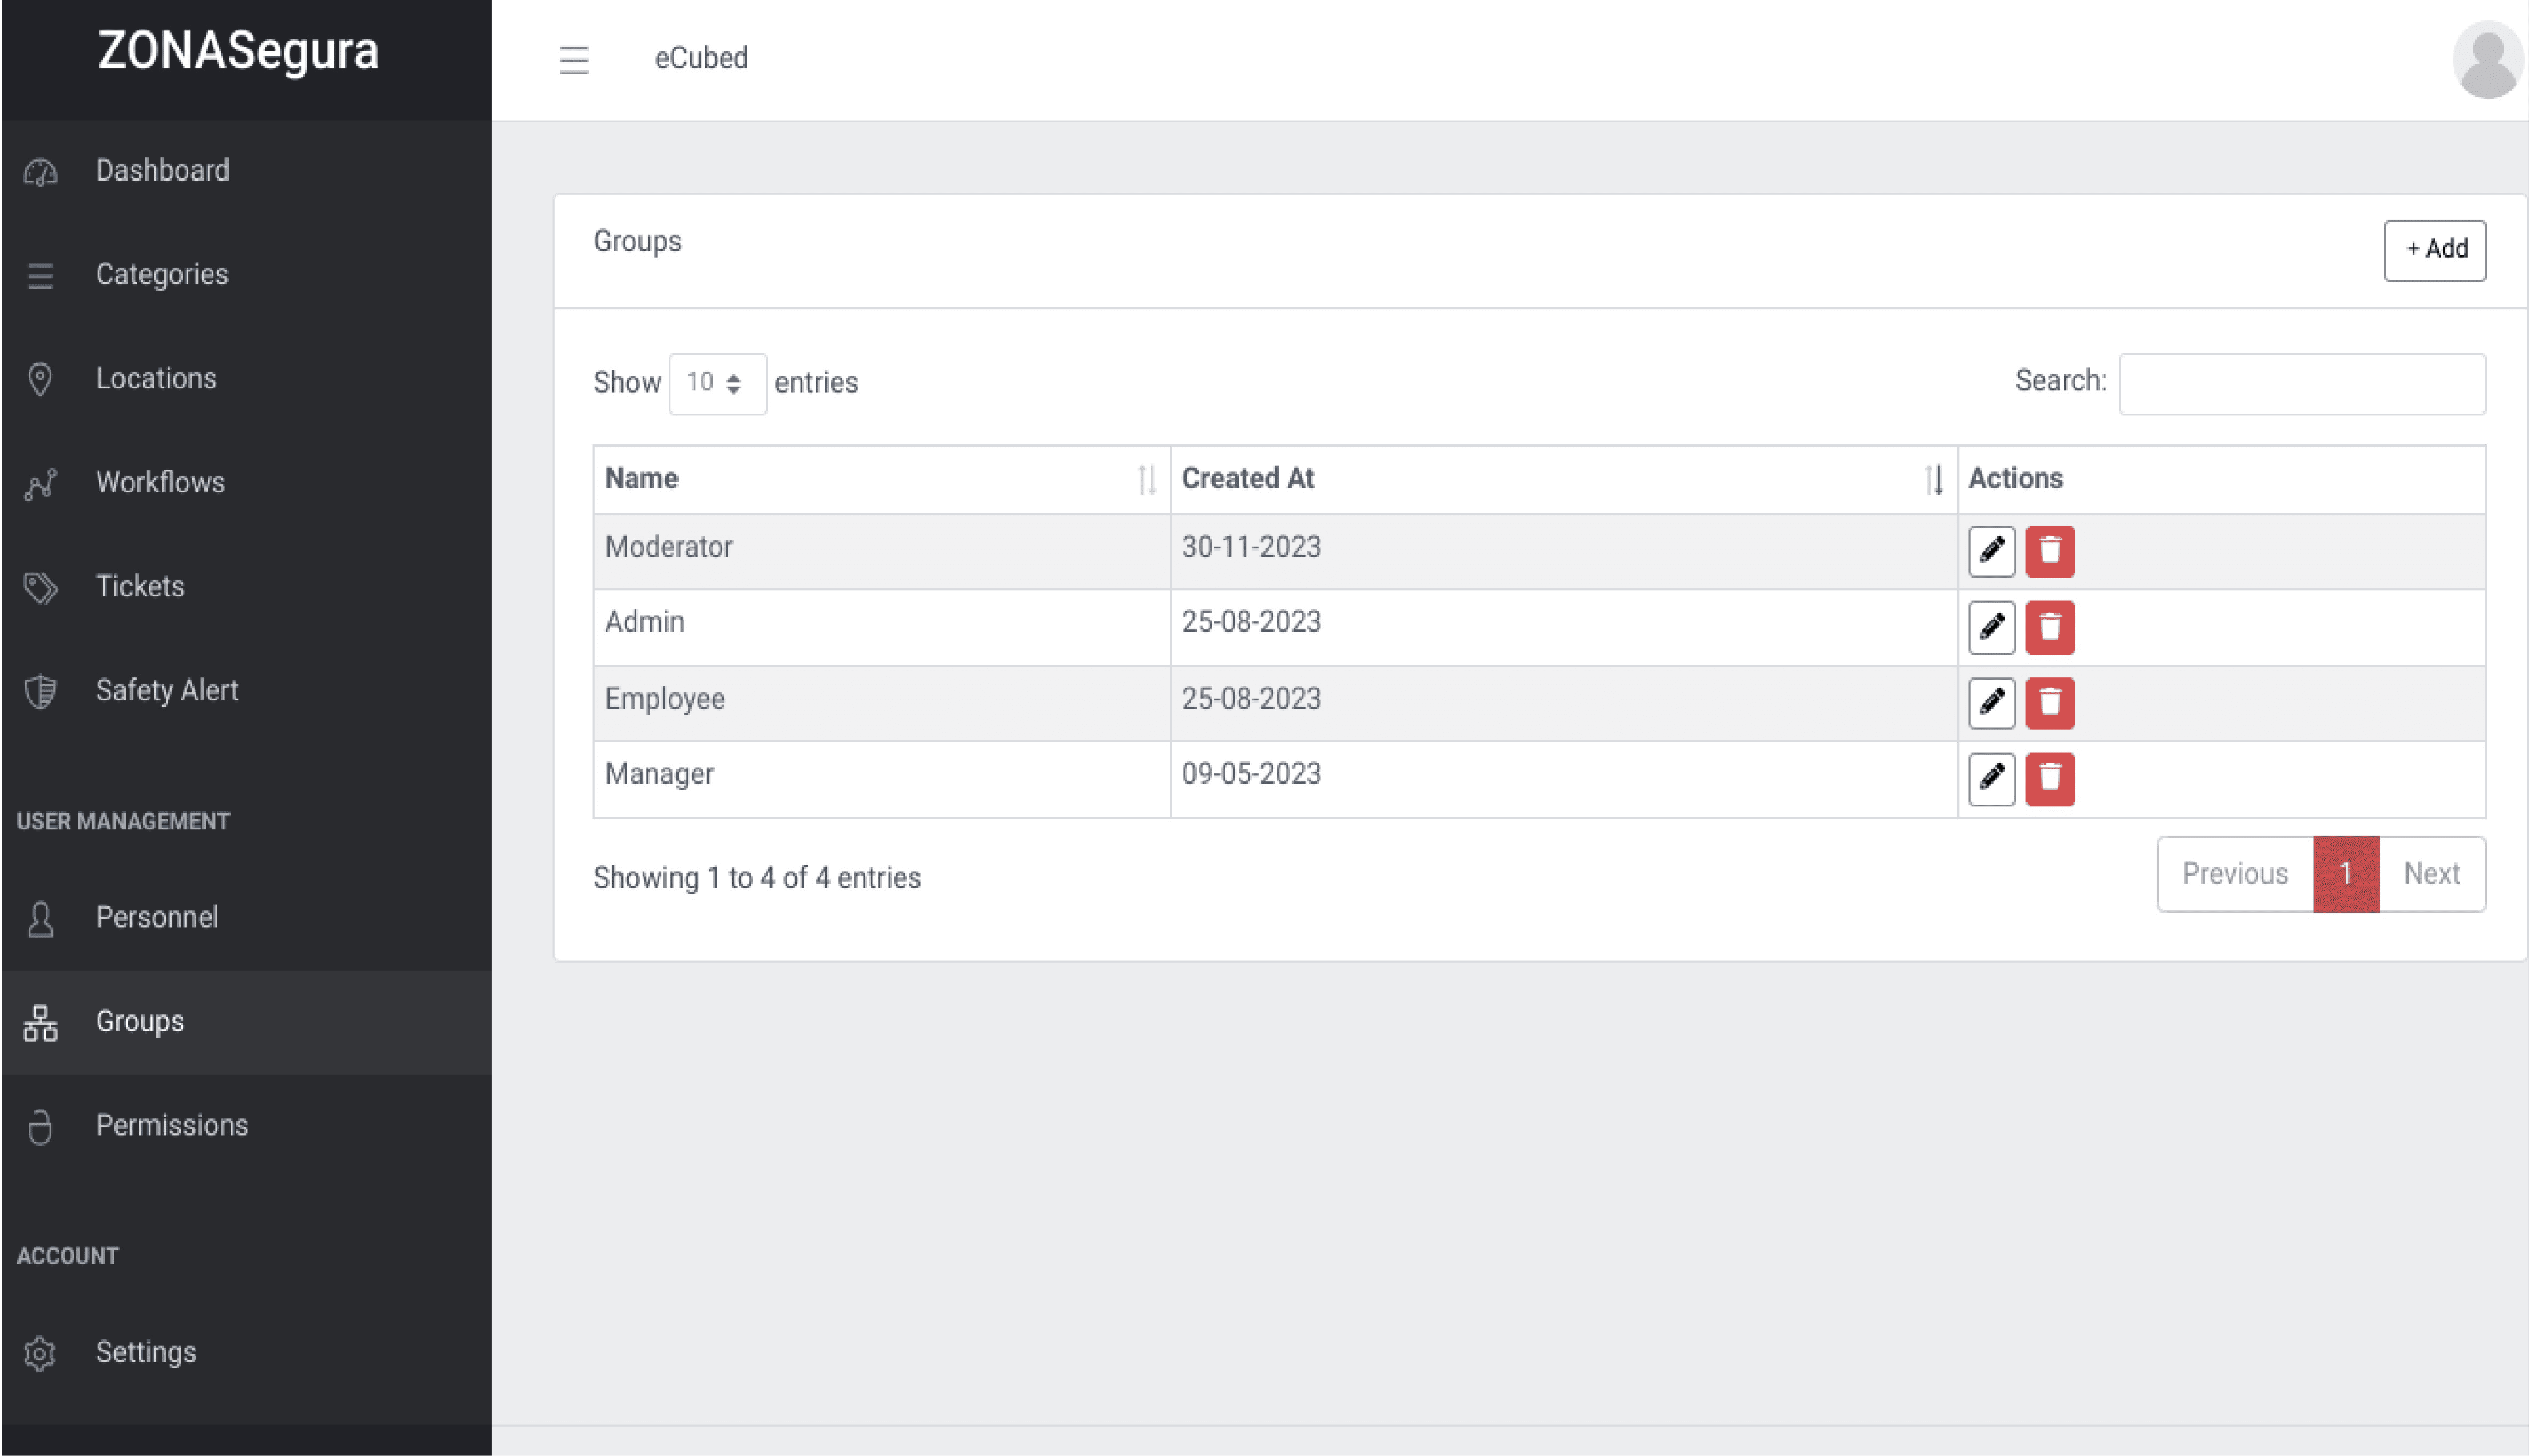Viewport: 2529px width, 1456px height.
Task: Click the Workflows graph icon
Action: tap(40, 484)
